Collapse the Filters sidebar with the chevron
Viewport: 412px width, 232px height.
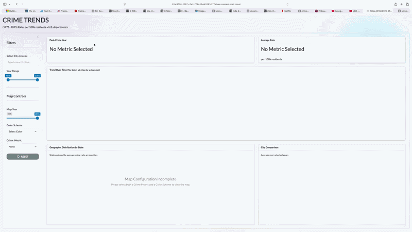38,37
